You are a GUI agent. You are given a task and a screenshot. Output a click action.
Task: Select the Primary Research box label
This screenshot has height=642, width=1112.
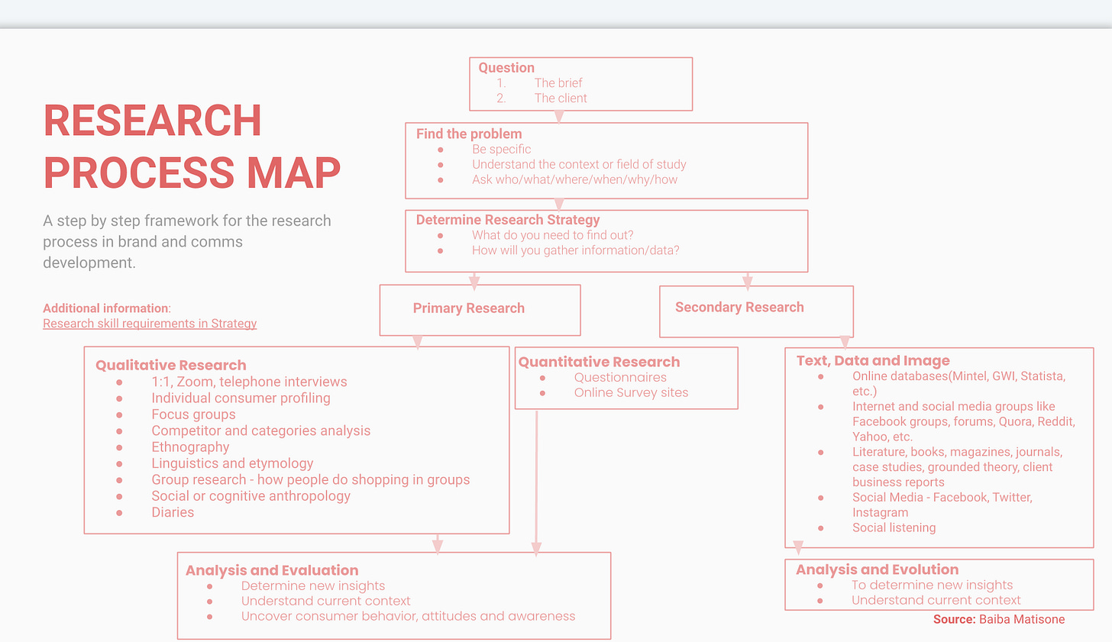[x=469, y=308]
